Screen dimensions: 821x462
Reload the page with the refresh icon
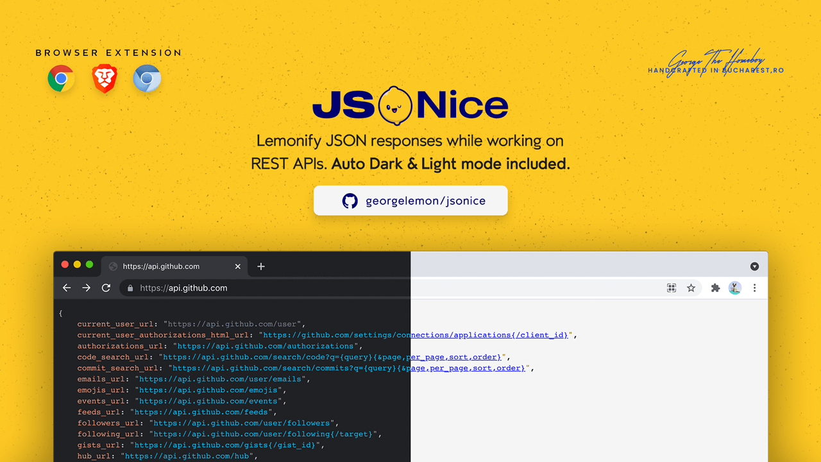106,288
